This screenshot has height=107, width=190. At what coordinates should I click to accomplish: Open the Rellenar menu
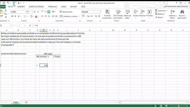(x=160, y=14)
